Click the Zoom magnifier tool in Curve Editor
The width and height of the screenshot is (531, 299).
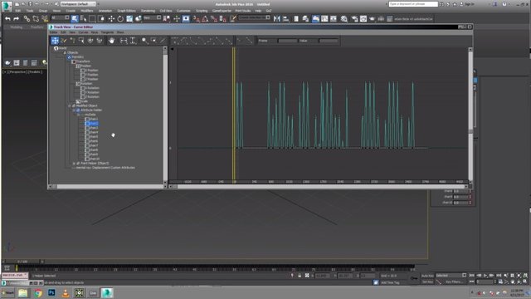[x=144, y=41]
